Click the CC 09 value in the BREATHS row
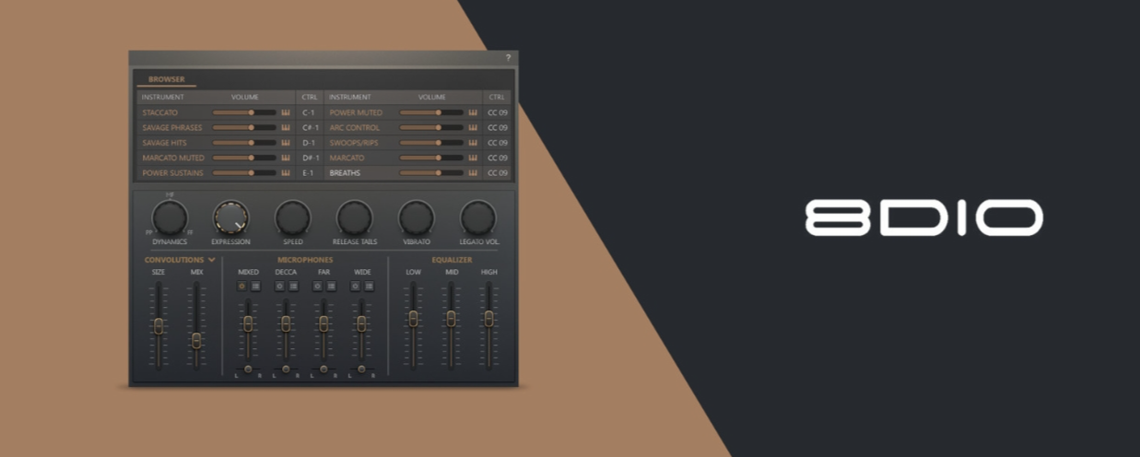This screenshot has width=1140, height=457. click(497, 172)
